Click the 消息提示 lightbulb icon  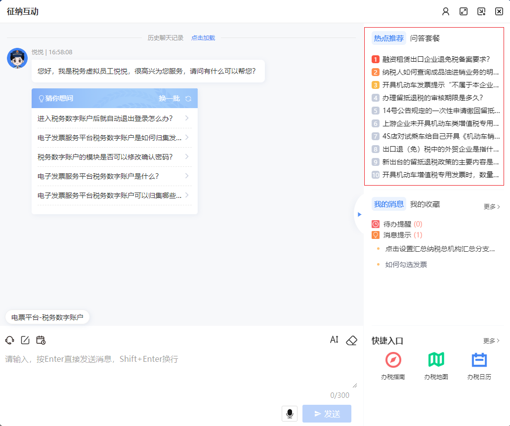(x=376, y=234)
